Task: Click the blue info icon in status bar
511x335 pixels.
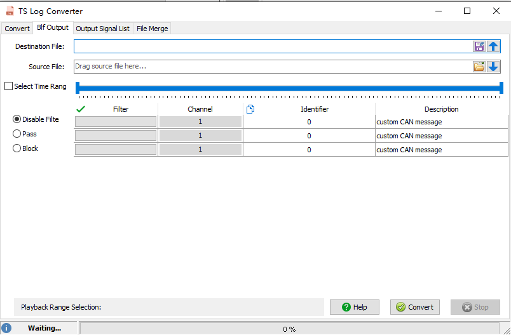Action: [x=6, y=328]
